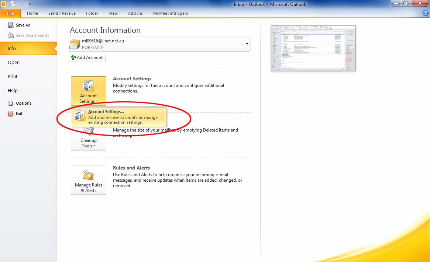Click the Rules and Alerts heading
The width and height of the screenshot is (430, 262).
click(x=131, y=168)
